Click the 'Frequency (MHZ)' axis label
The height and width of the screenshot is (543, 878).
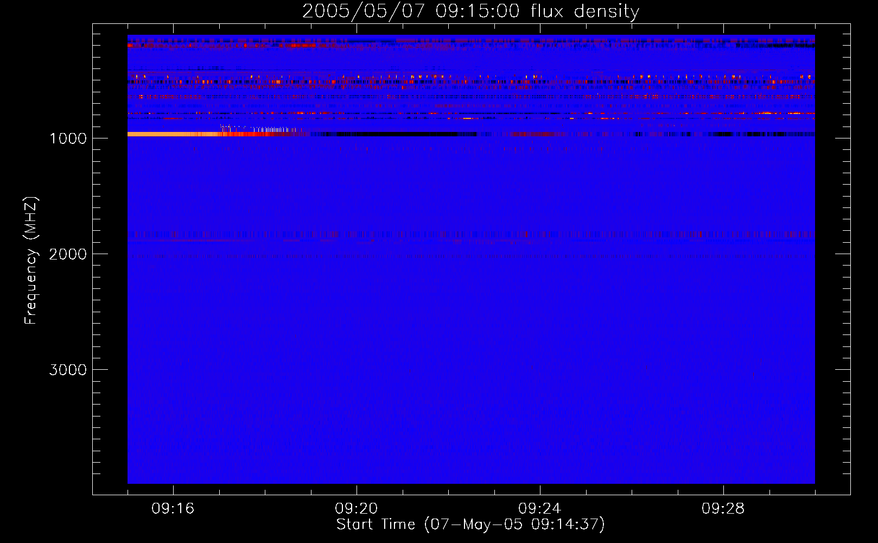pyautogui.click(x=31, y=261)
